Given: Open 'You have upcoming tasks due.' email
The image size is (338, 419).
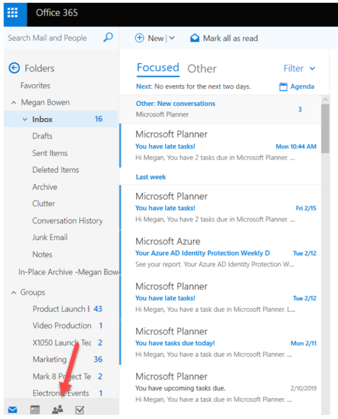Looking at the screenshot, I should 220,388.
